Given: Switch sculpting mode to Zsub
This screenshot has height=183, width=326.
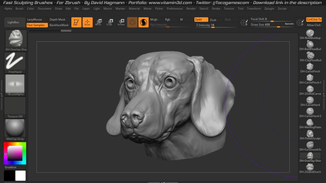Looking at the screenshot, I should point(213,20).
